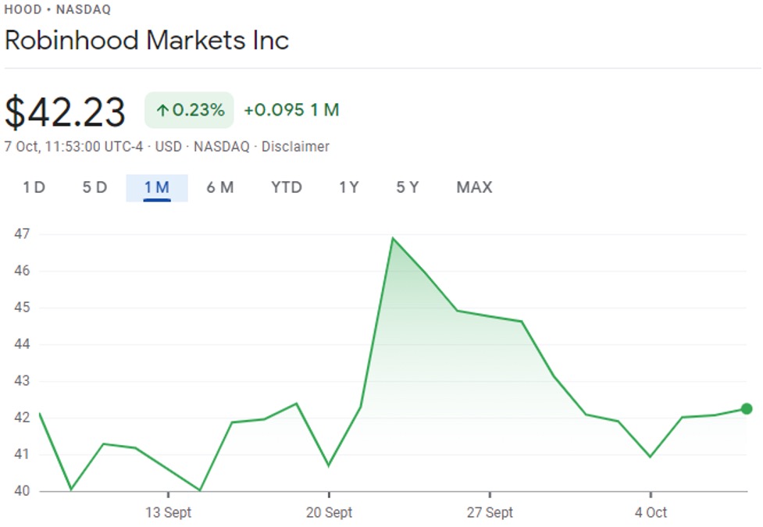Click the 20 Sept date axis label
763x527 pixels.
[329, 513]
